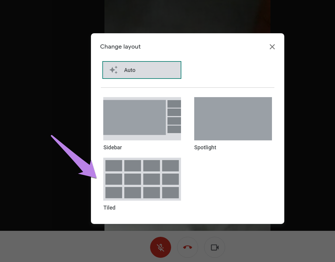The height and width of the screenshot is (262, 335).
Task: Choose the Spotlight layout thumbnail
Action: pyautogui.click(x=233, y=119)
